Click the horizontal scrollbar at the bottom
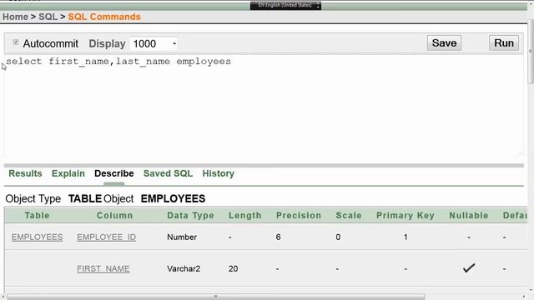 (x=216, y=297)
